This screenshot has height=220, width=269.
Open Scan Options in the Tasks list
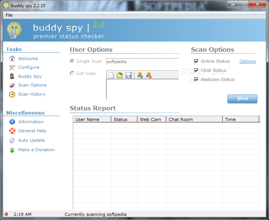(x=33, y=85)
